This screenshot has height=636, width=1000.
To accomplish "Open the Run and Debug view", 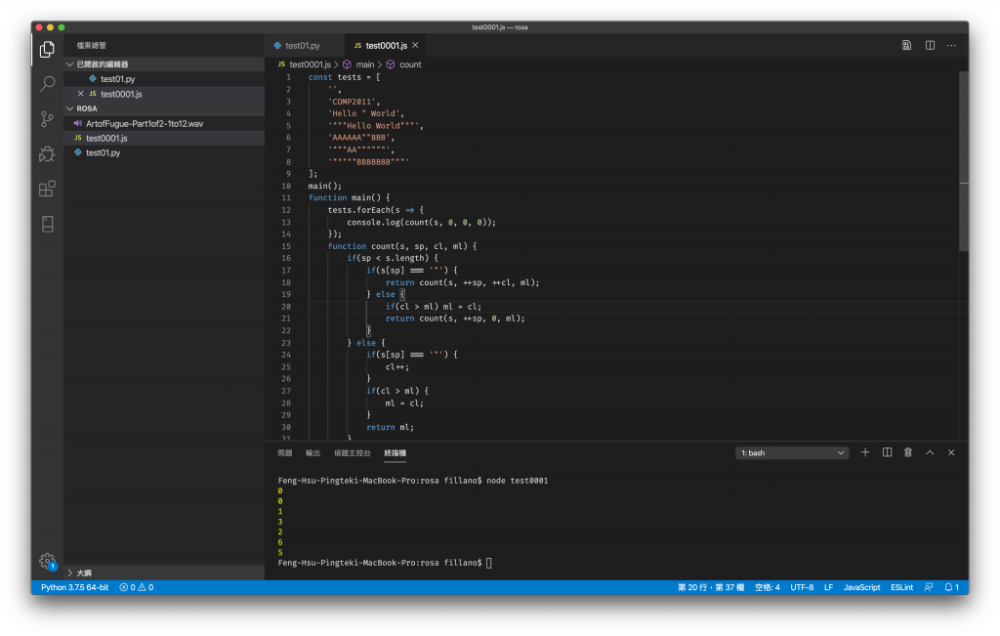I will [47, 153].
